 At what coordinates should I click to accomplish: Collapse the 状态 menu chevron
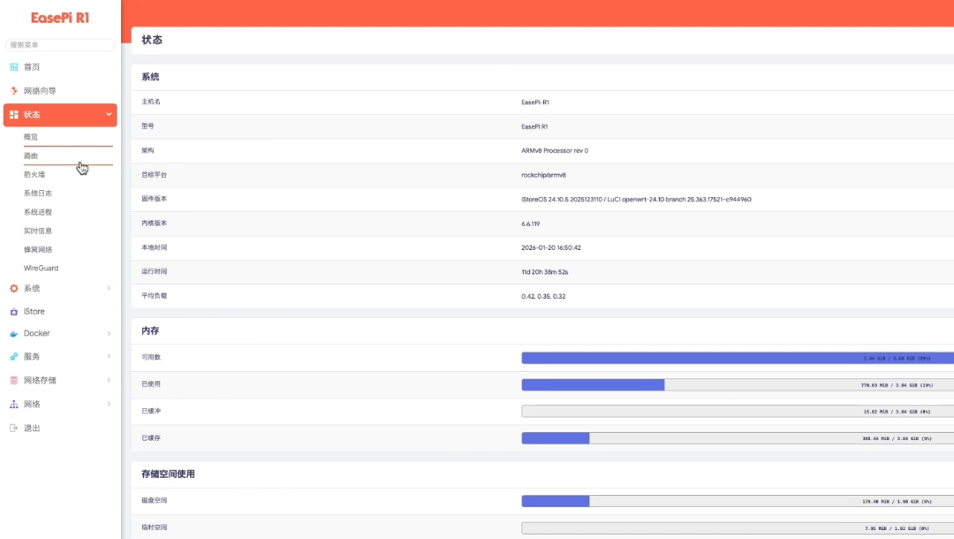(109, 115)
